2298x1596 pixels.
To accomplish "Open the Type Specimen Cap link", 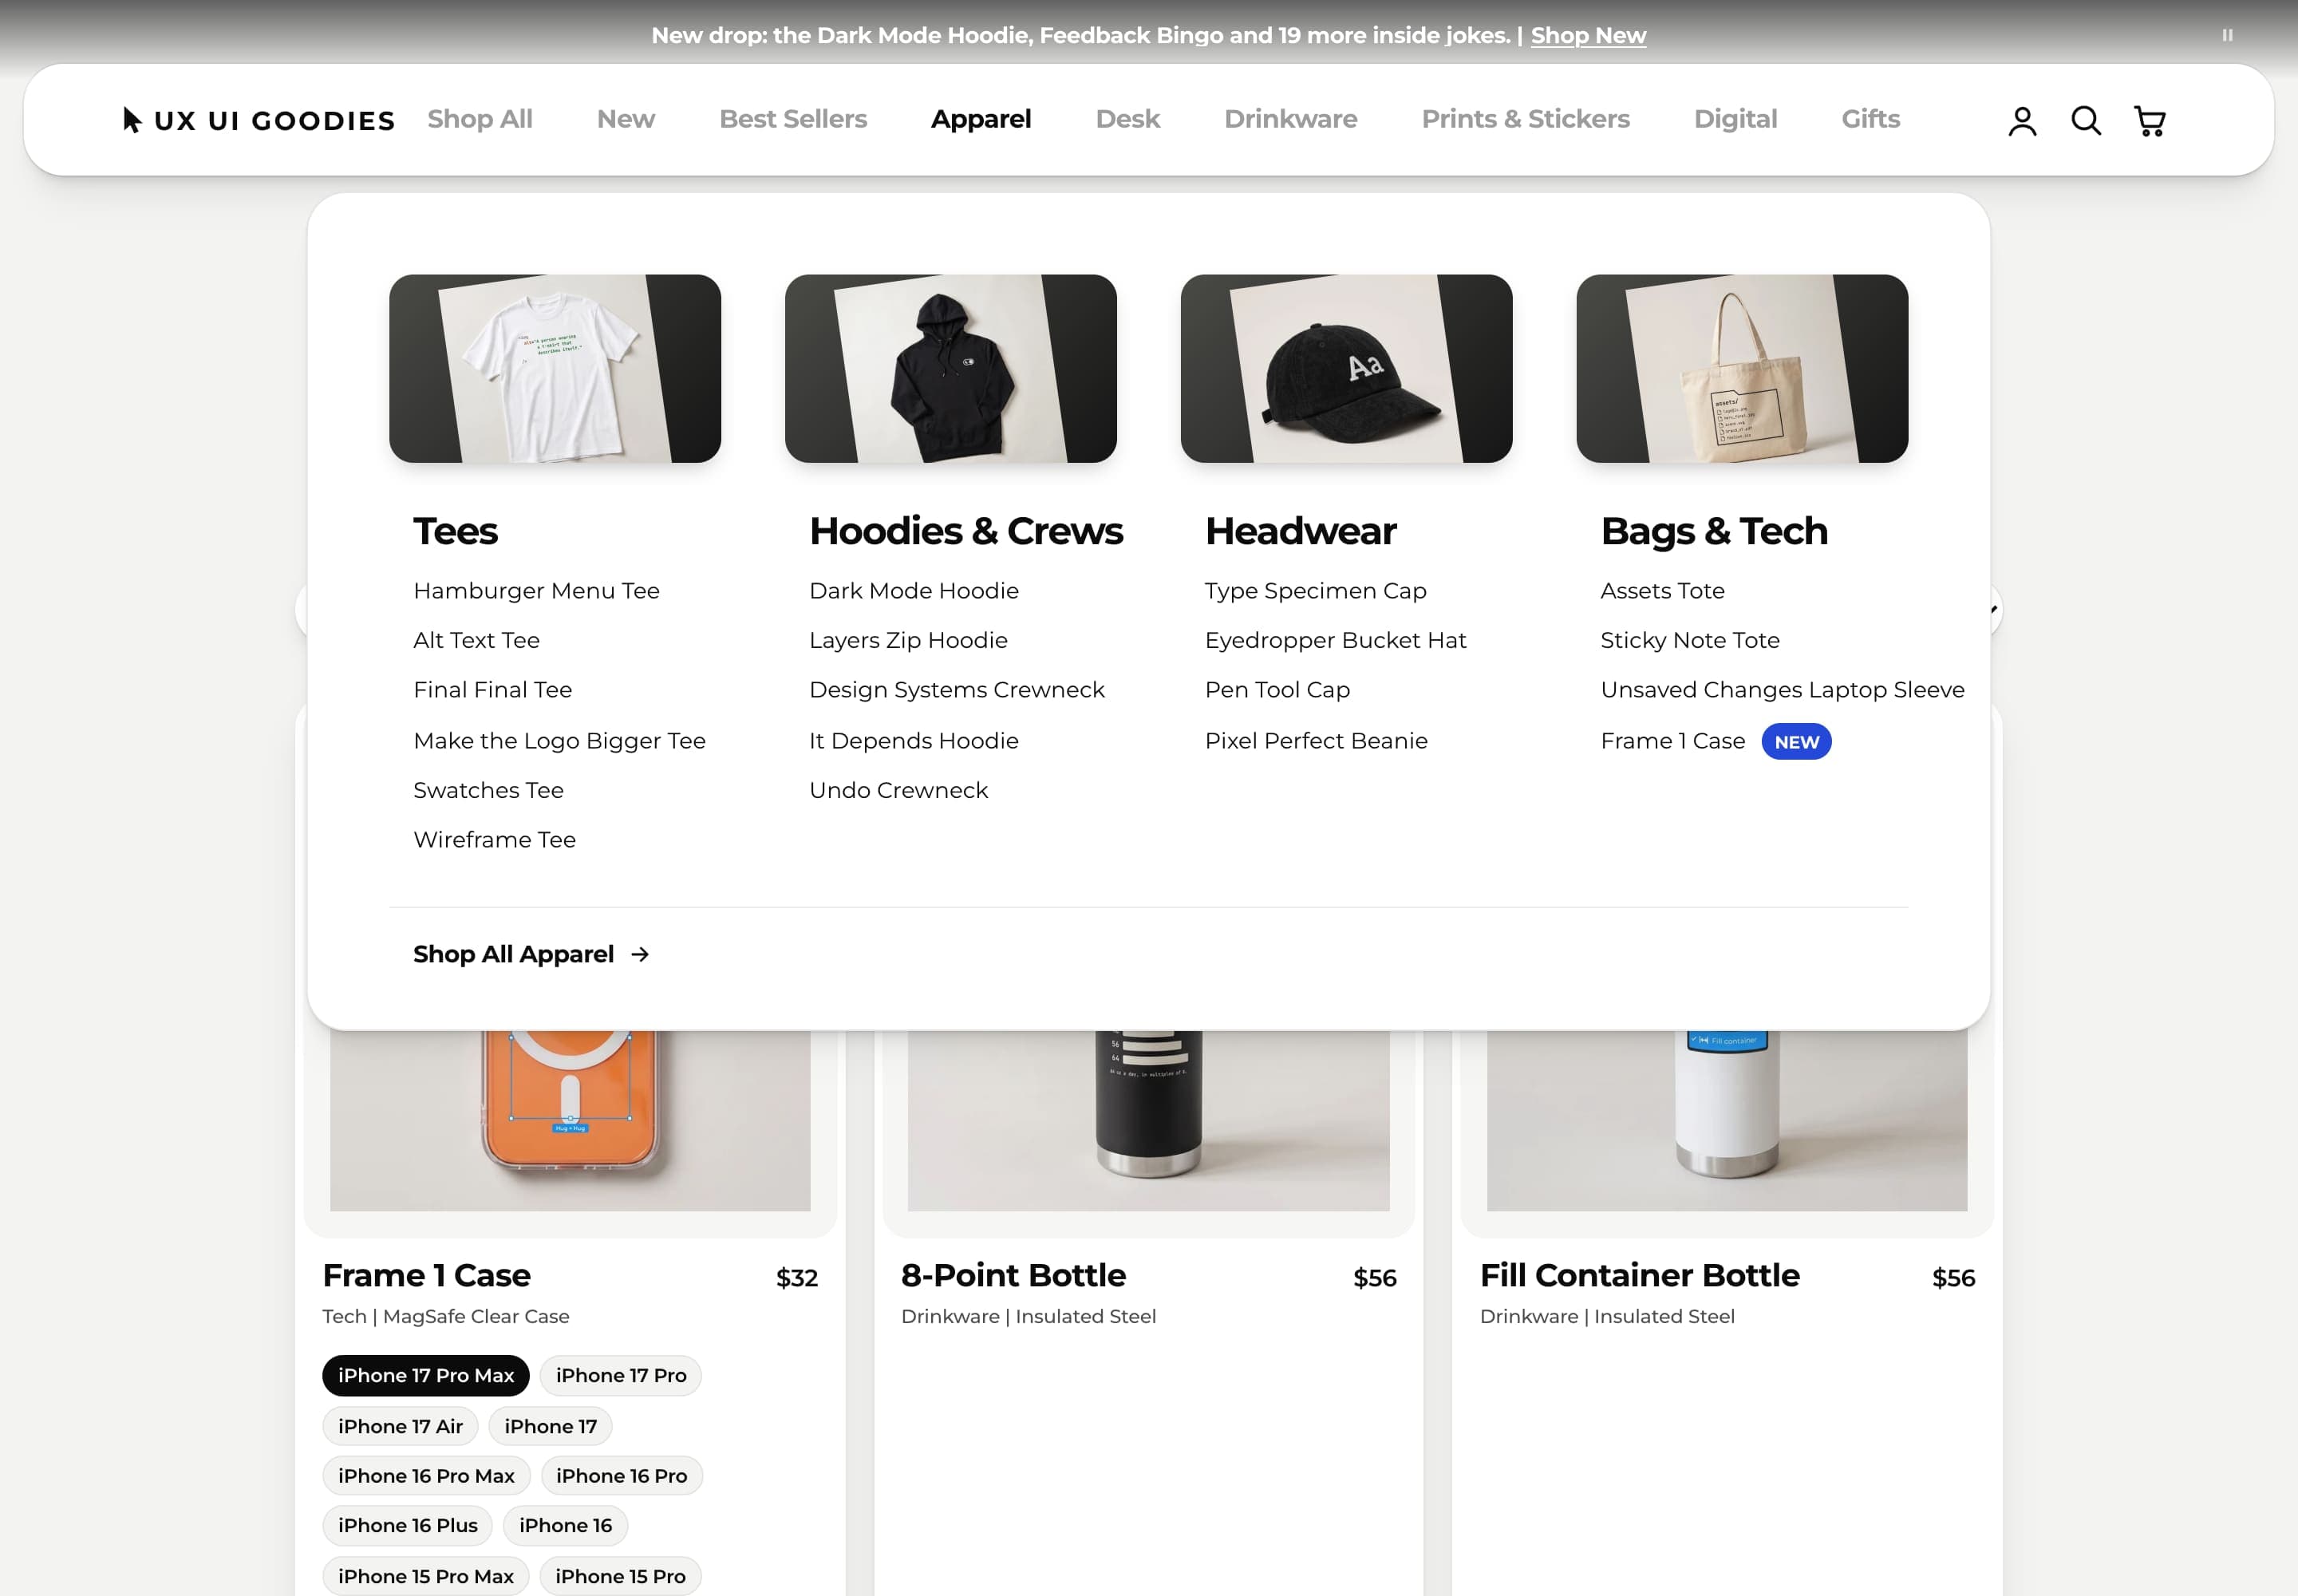I will click(x=1316, y=591).
